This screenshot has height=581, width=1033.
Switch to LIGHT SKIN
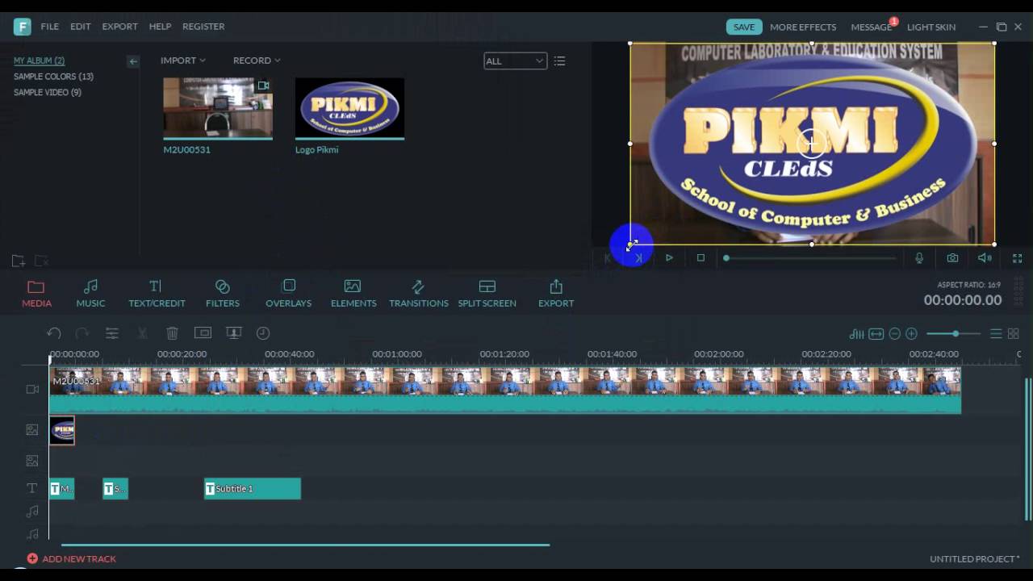click(x=931, y=27)
